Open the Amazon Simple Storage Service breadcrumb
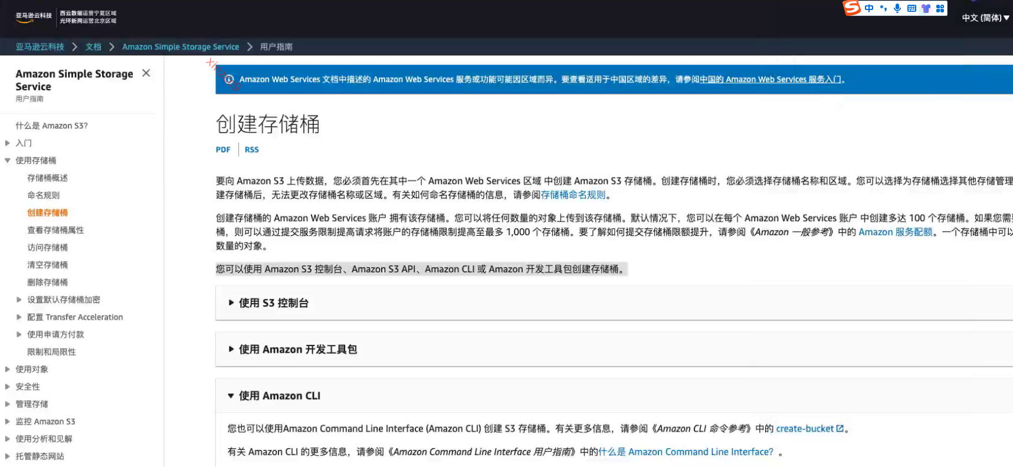 pyautogui.click(x=181, y=47)
